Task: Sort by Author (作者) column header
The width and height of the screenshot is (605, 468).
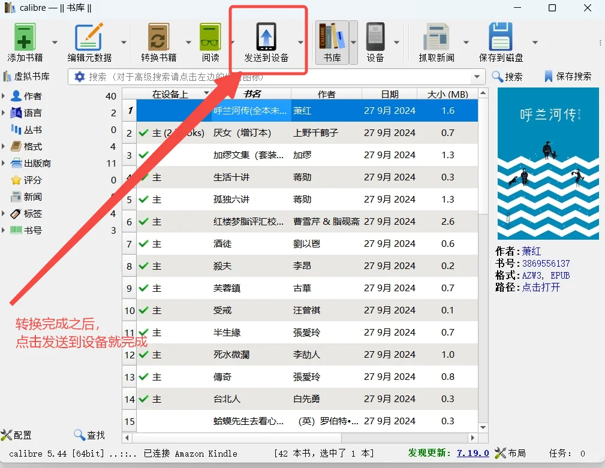Action: pos(326,94)
